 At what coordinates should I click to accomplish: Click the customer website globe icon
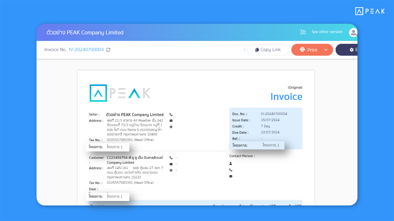point(171,170)
